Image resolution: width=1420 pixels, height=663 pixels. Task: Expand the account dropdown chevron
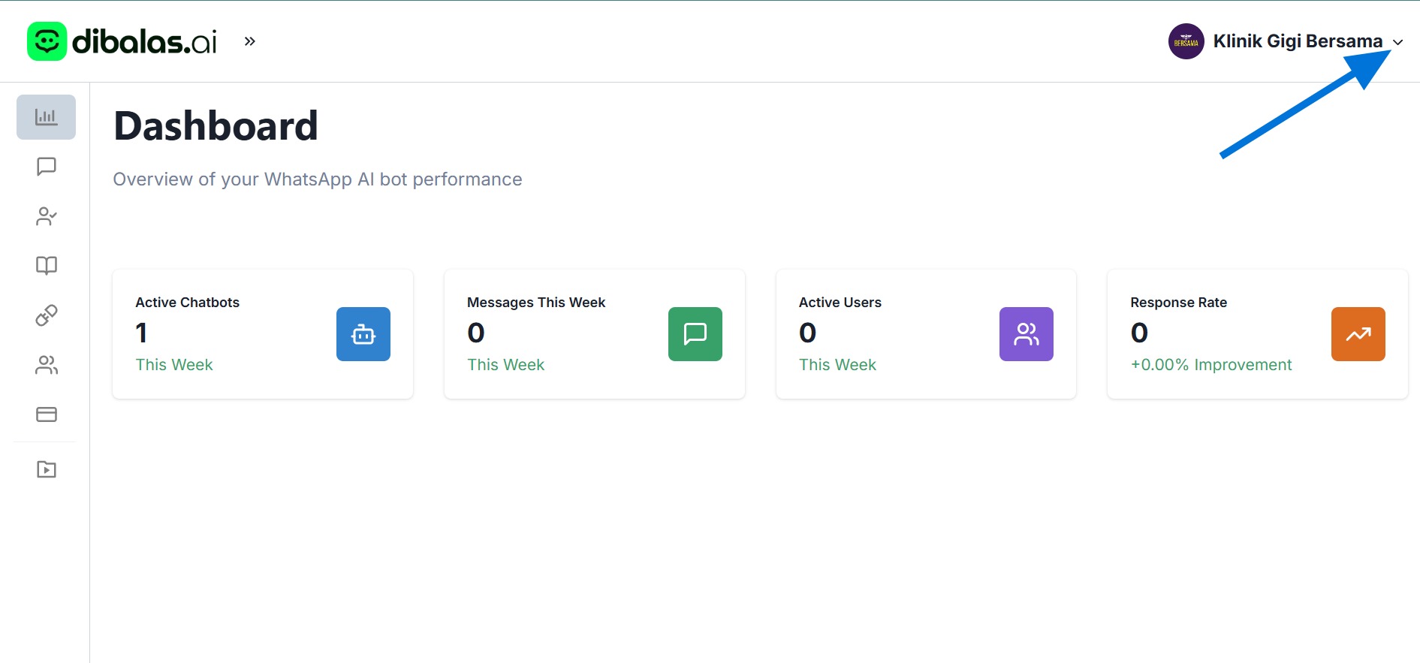(1397, 42)
